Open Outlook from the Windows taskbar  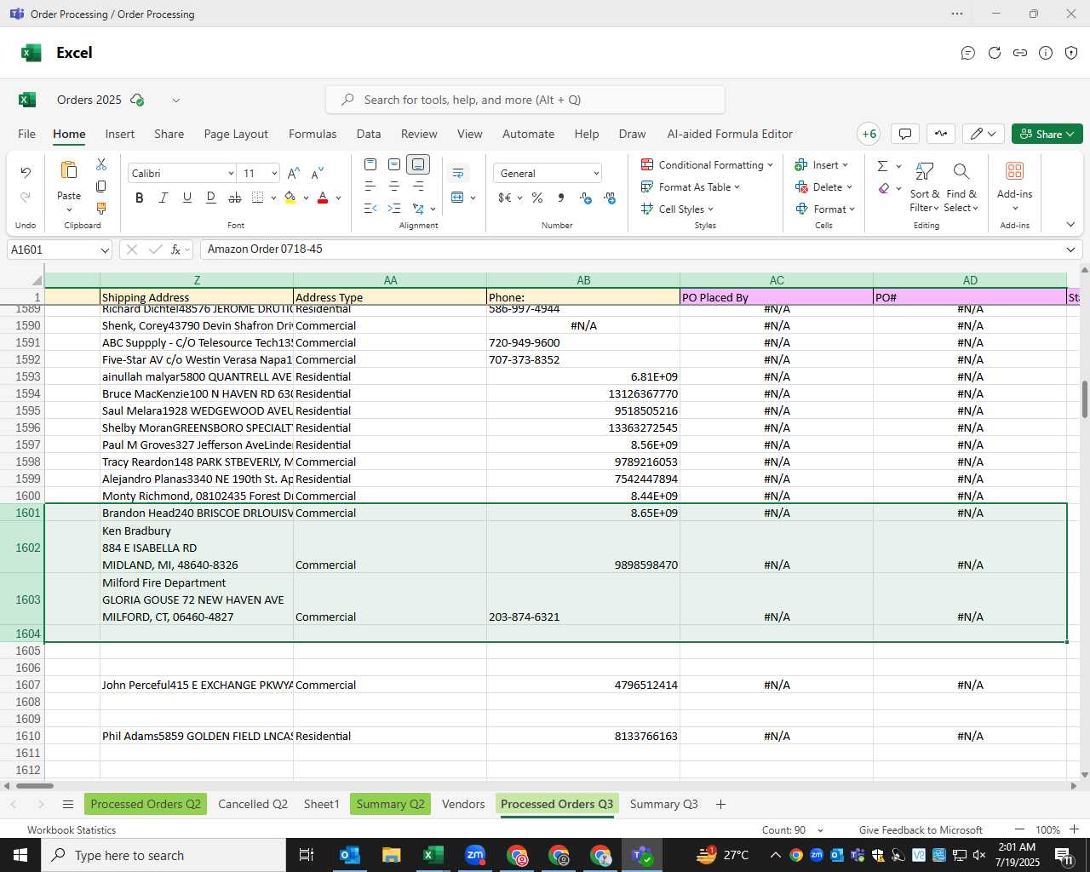pos(350,855)
